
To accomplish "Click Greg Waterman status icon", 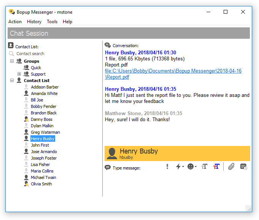I will [26, 132].
